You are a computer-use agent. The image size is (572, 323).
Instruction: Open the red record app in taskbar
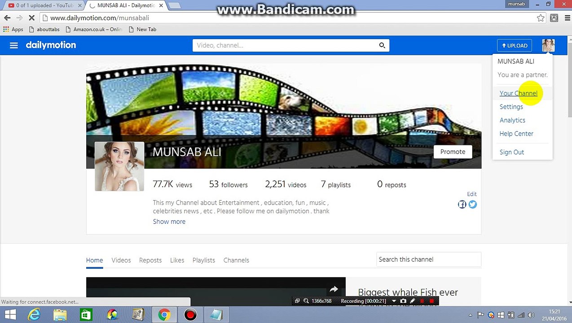[x=190, y=315]
